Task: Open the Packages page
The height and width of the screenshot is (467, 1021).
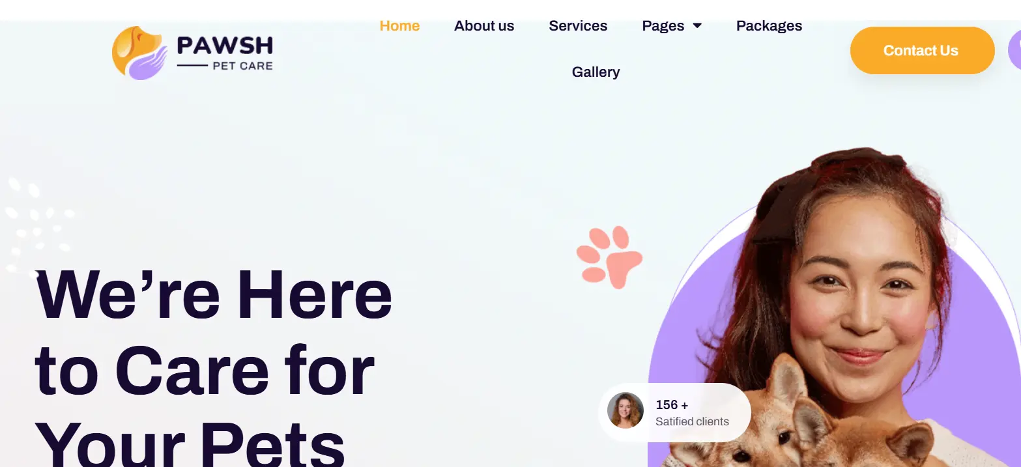Action: (x=769, y=26)
